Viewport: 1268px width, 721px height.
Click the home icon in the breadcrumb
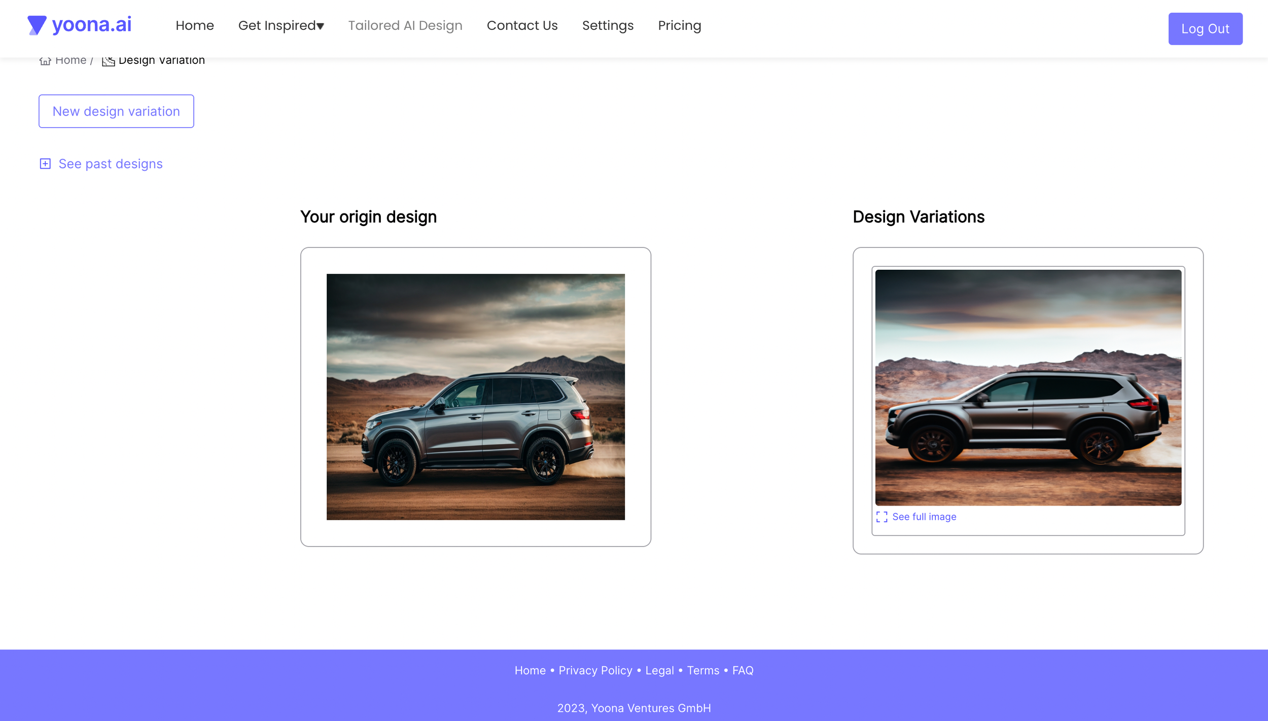[45, 61]
